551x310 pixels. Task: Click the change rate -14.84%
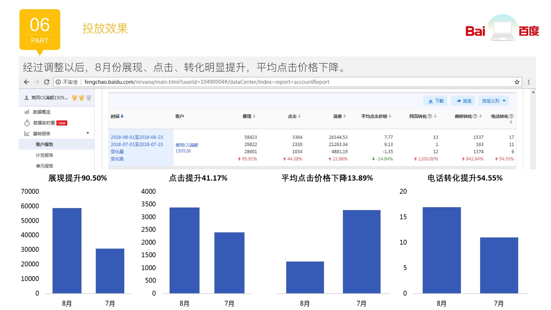(x=382, y=159)
